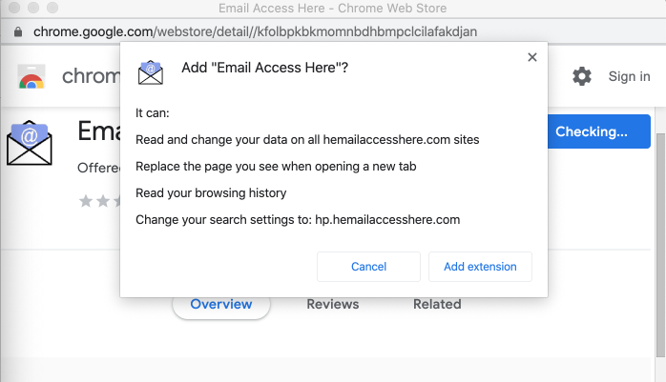Click the large envelope extension icon on page
Viewport: 666px width, 382px height.
[29, 144]
